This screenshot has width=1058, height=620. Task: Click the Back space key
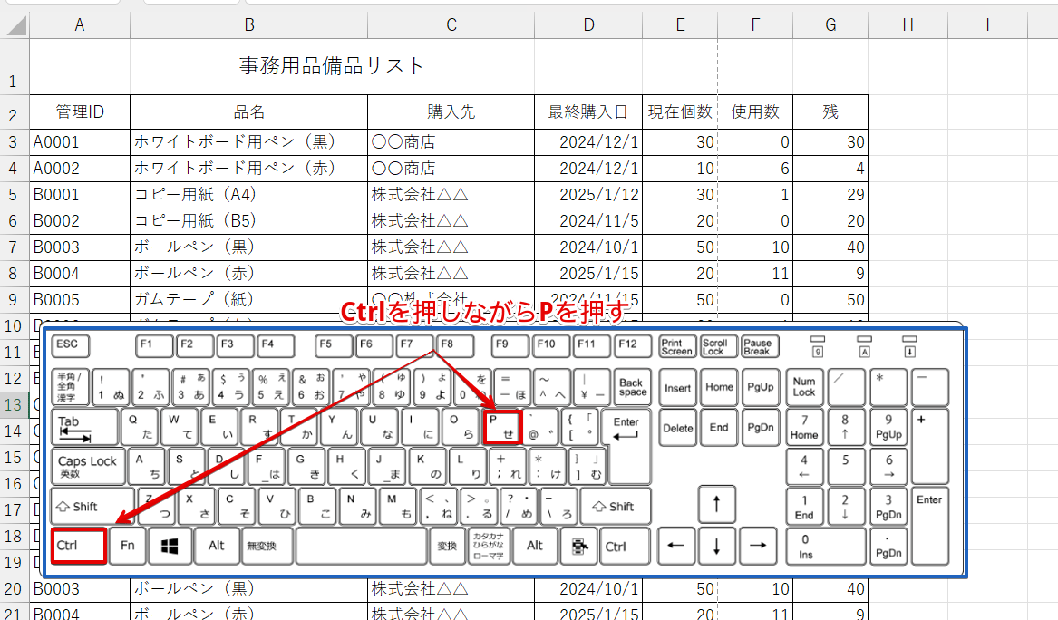point(631,386)
